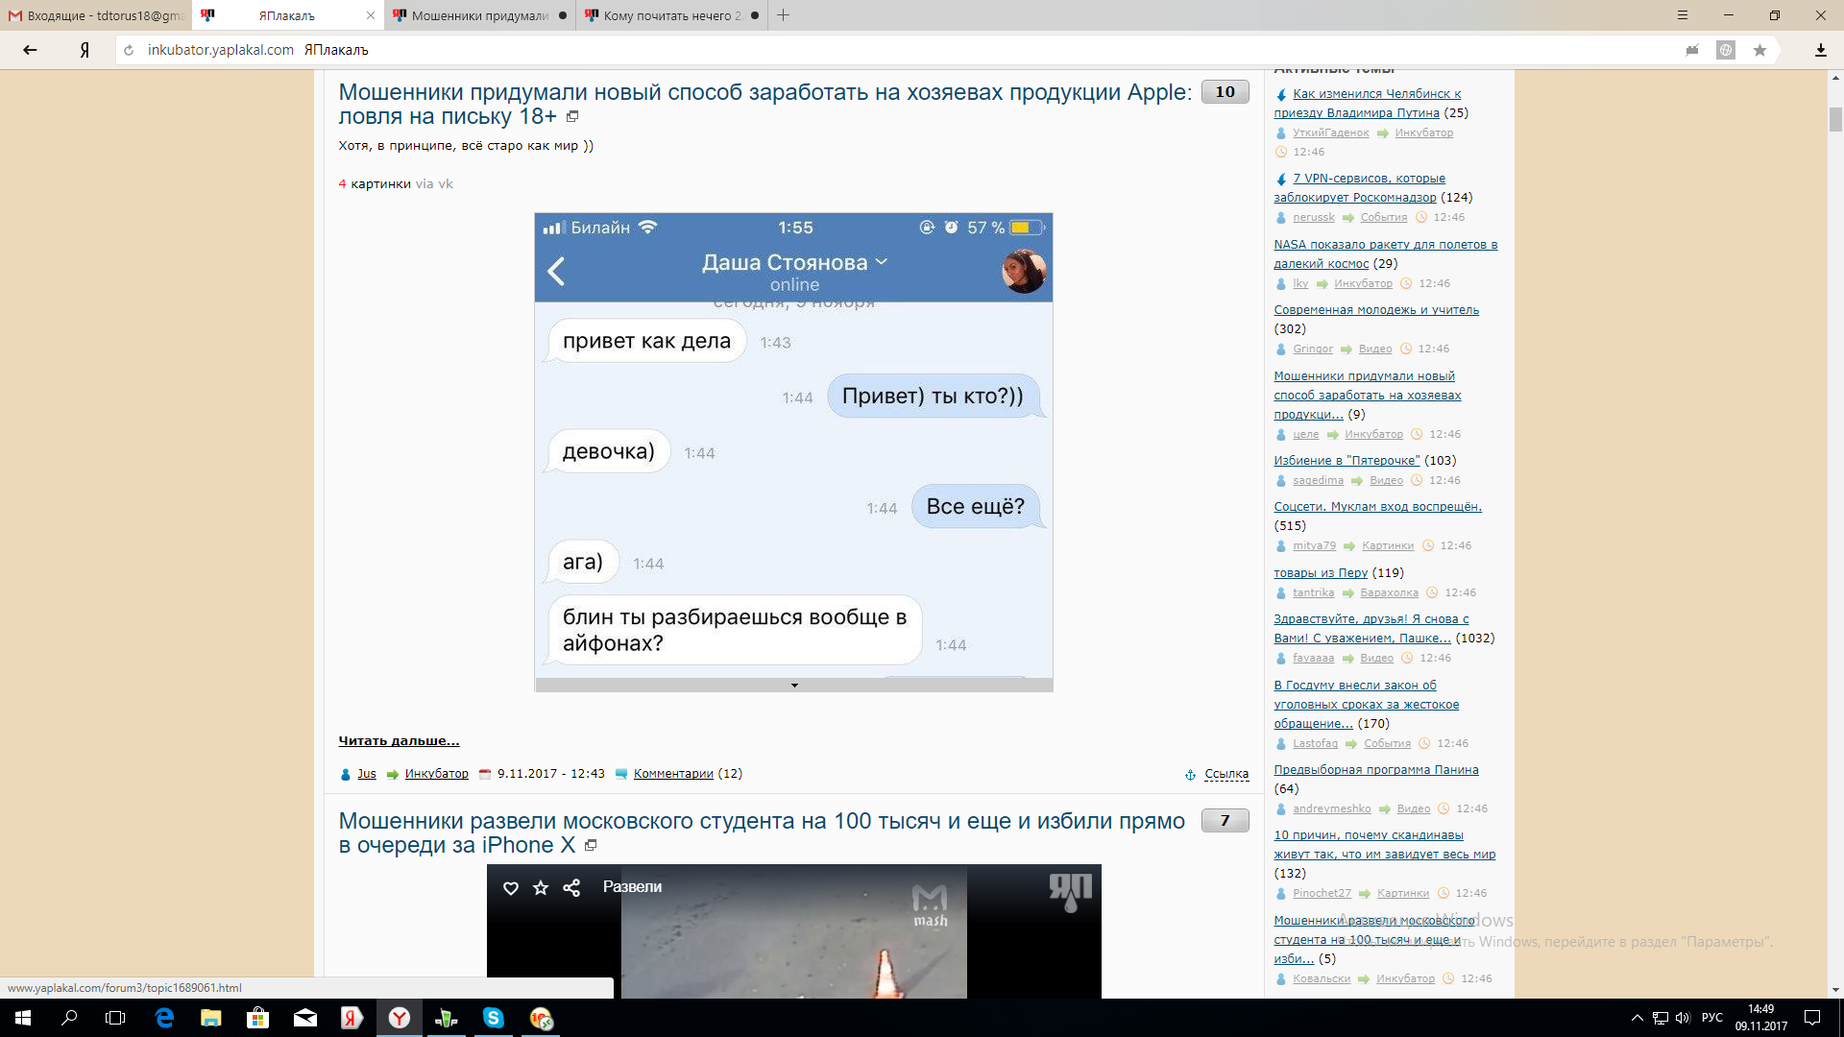The height and width of the screenshot is (1037, 1844).
Task: Open Task View on the taskbar
Action: coord(115,1018)
